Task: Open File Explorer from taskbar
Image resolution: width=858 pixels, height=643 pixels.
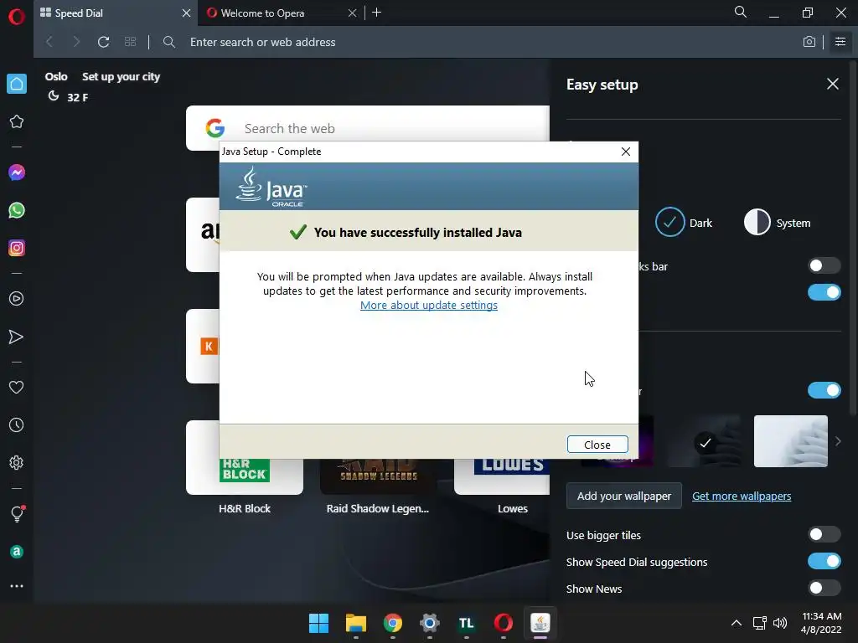Action: pyautogui.click(x=355, y=623)
